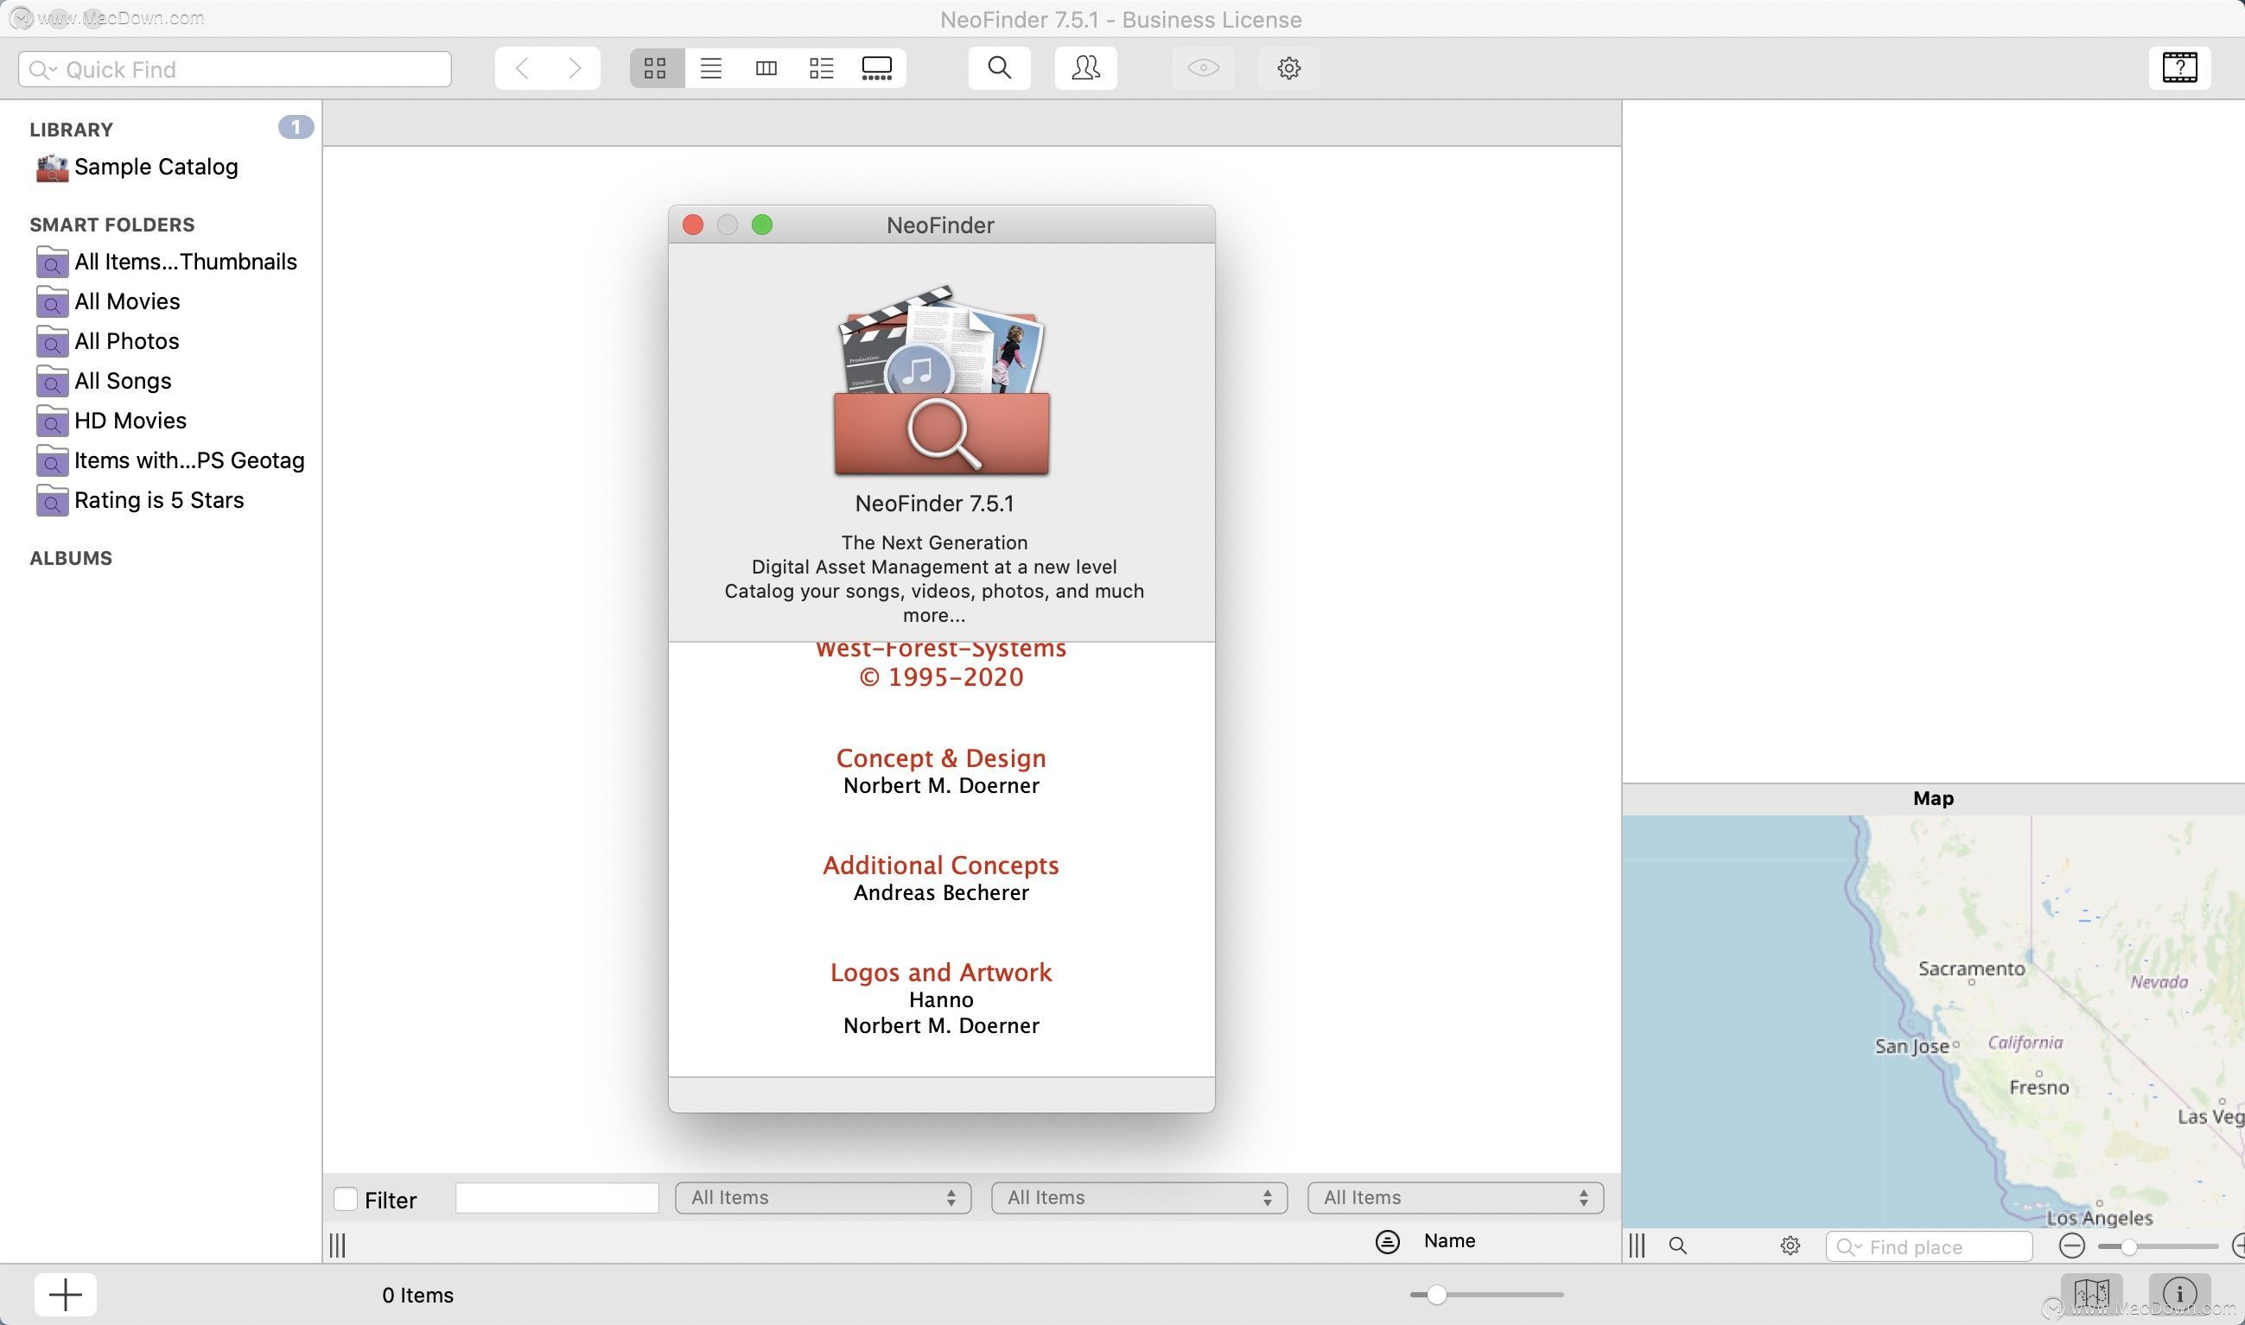
Task: Click the people/contacts icon in toolbar
Action: pyautogui.click(x=1085, y=67)
